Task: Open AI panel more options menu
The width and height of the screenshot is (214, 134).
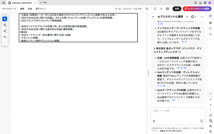Action: (202, 17)
